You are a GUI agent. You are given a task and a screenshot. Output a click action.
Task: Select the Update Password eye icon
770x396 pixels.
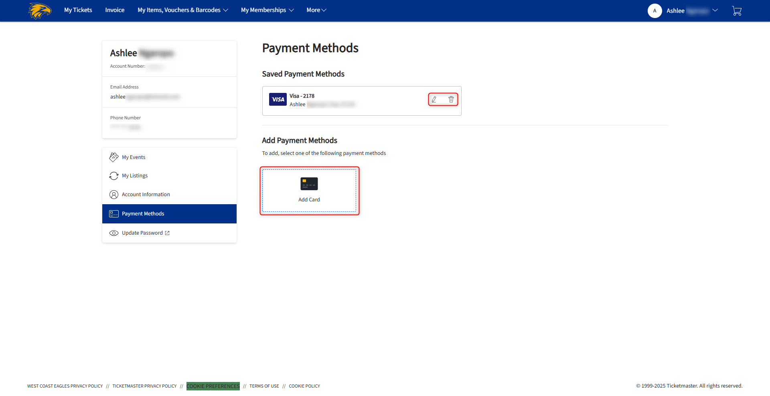114,233
